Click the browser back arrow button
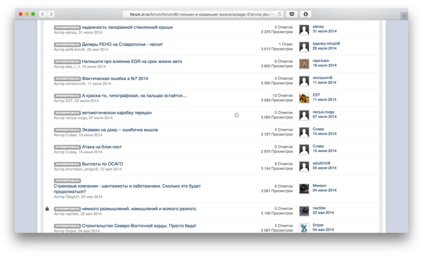This screenshot has width=423, height=256. [x=43, y=14]
